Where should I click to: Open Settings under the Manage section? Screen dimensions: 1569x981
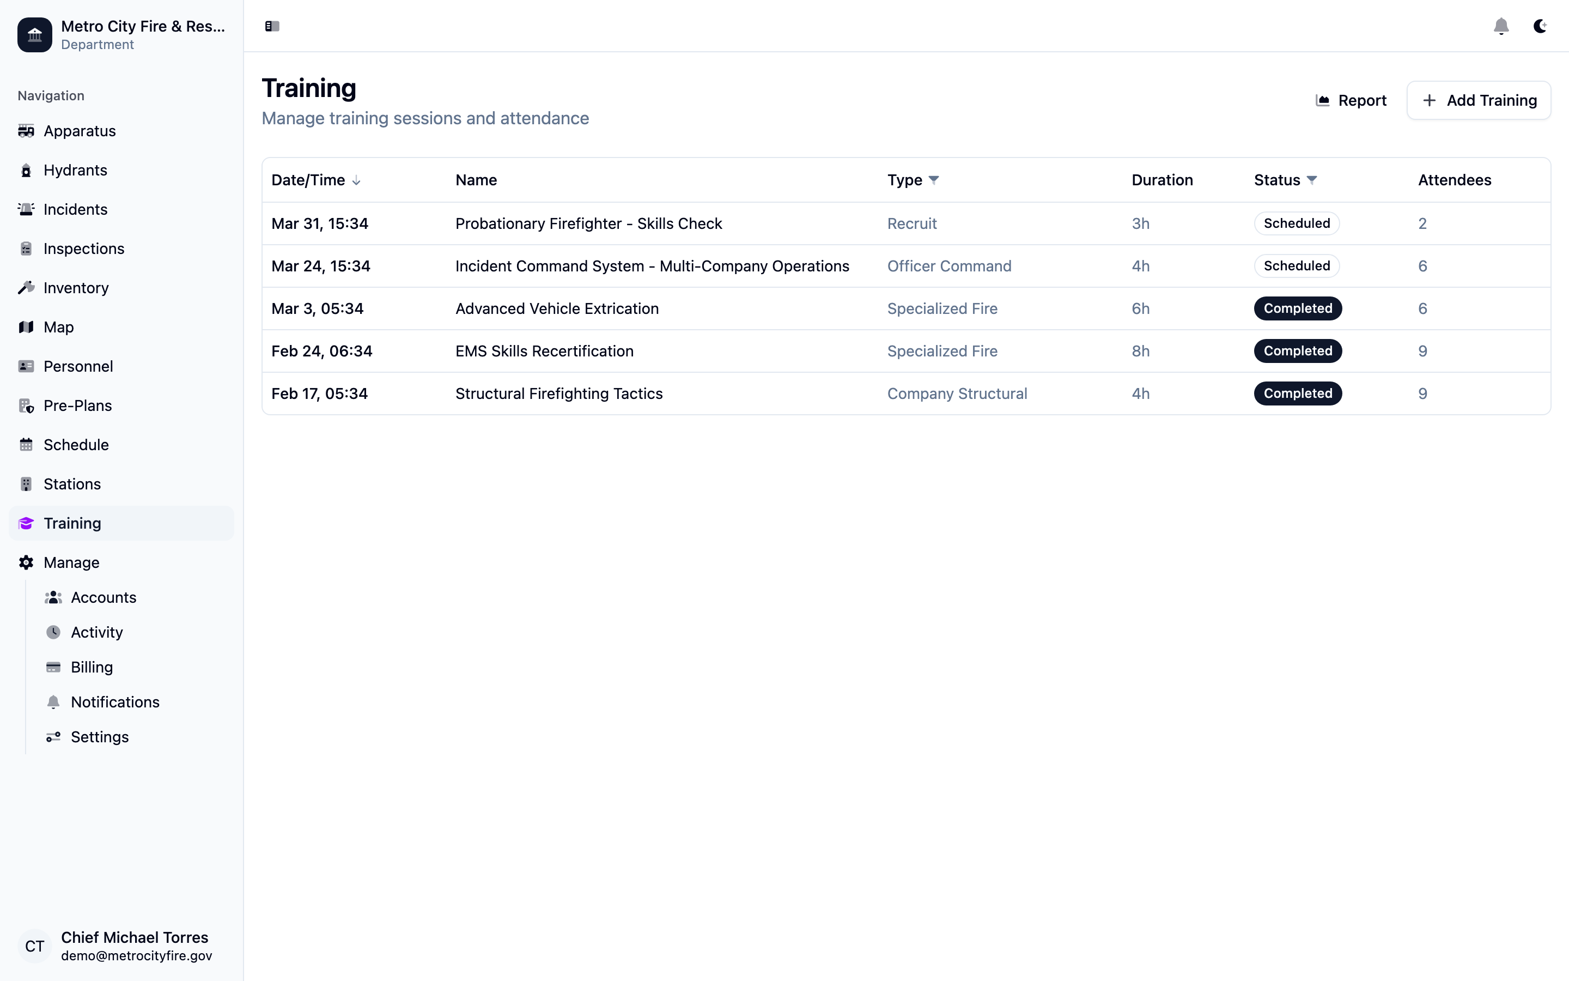(100, 737)
